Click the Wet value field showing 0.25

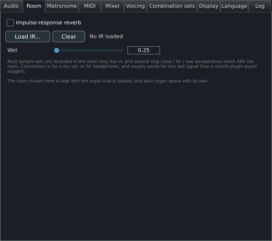click(x=144, y=50)
